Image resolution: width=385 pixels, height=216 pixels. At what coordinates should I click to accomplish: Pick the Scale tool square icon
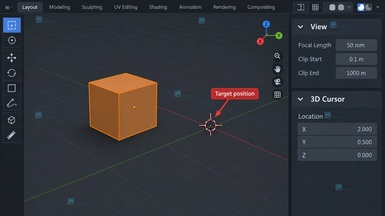12,88
